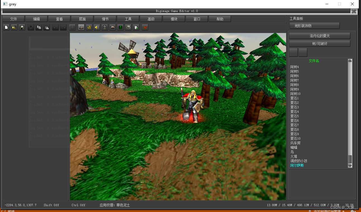The image size is (361, 212).
Task: Select 阿树9 in the file list
Action: 295,89
